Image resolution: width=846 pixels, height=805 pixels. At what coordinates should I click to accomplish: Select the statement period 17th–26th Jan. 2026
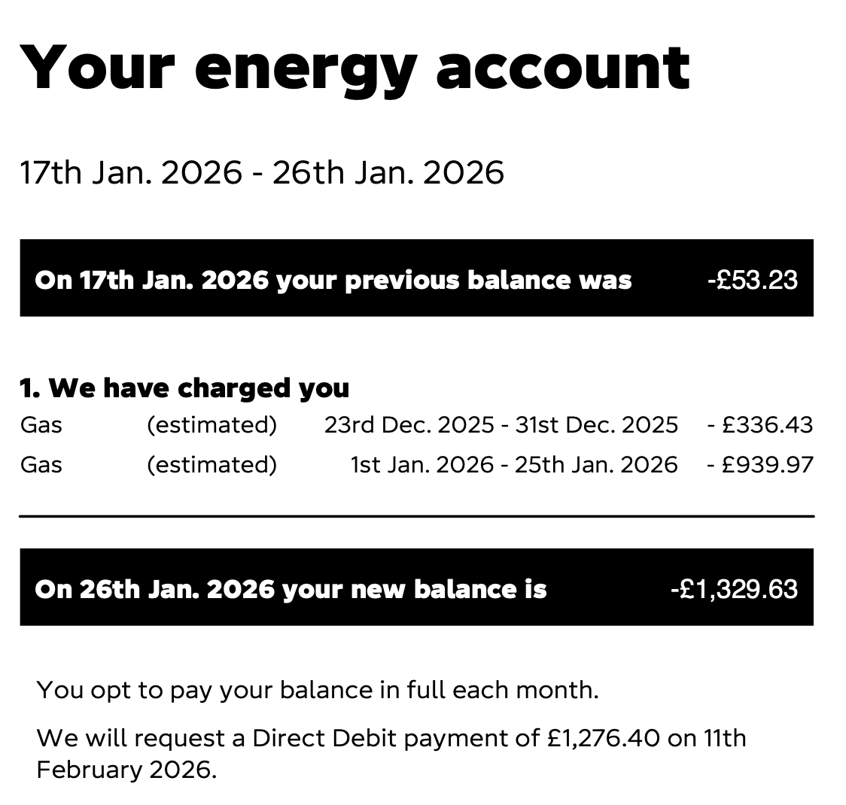pyautogui.click(x=261, y=172)
